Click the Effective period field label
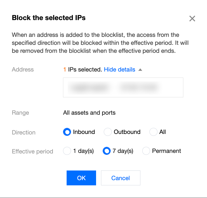 [x=32, y=152]
